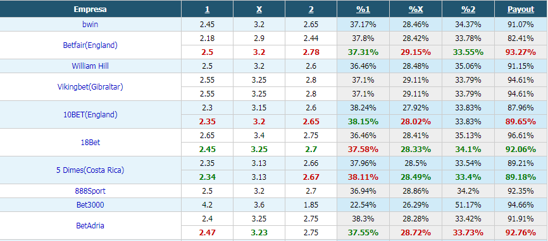The width and height of the screenshot is (548, 241).
Task: Open the 18Bet link
Action: (90, 143)
